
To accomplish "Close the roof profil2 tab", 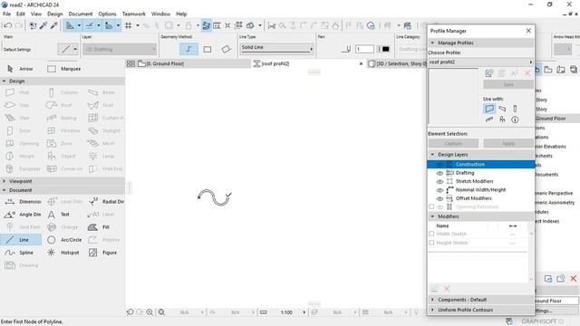I will pyautogui.click(x=361, y=63).
